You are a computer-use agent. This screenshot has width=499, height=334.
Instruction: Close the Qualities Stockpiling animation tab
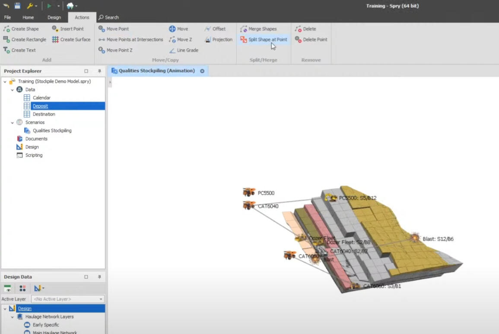(x=202, y=71)
